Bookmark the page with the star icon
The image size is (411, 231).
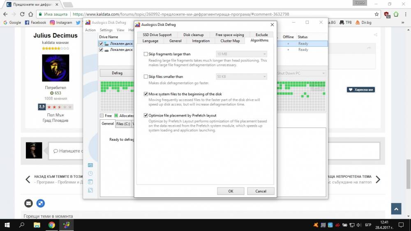[376, 14]
